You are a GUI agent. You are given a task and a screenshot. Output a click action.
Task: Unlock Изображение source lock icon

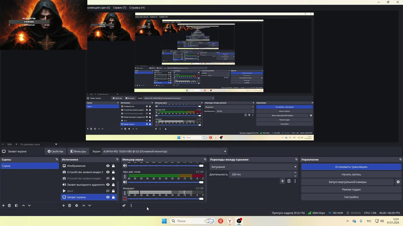click(113, 166)
